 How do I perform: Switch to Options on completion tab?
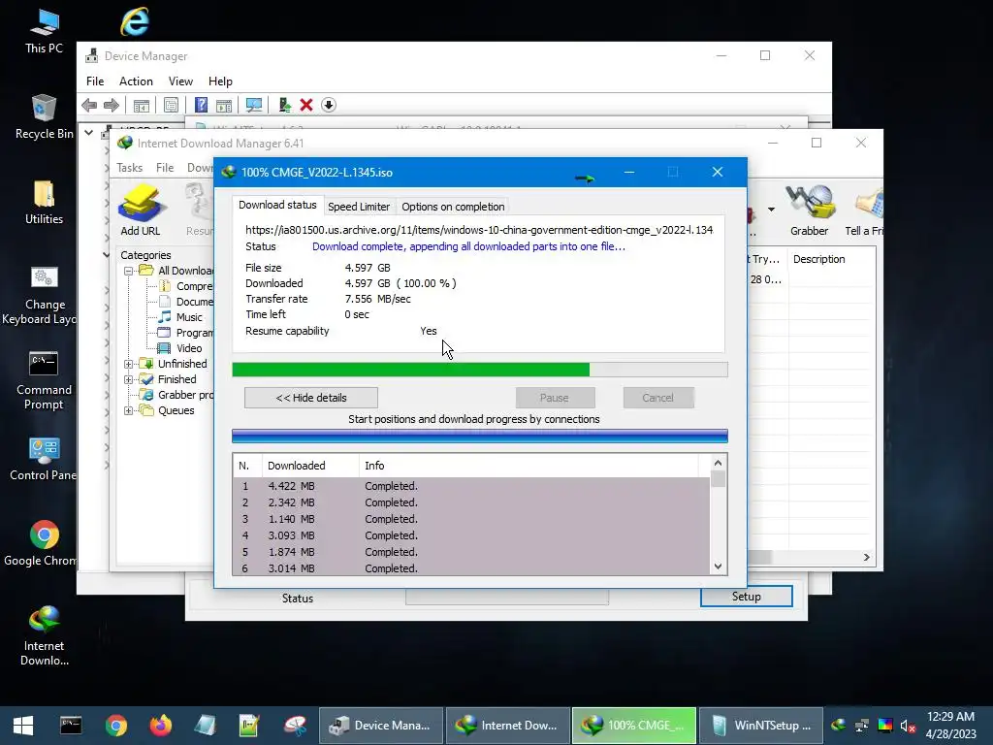click(453, 207)
